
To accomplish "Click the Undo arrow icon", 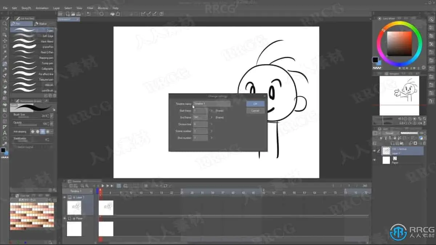I will click(89, 14).
